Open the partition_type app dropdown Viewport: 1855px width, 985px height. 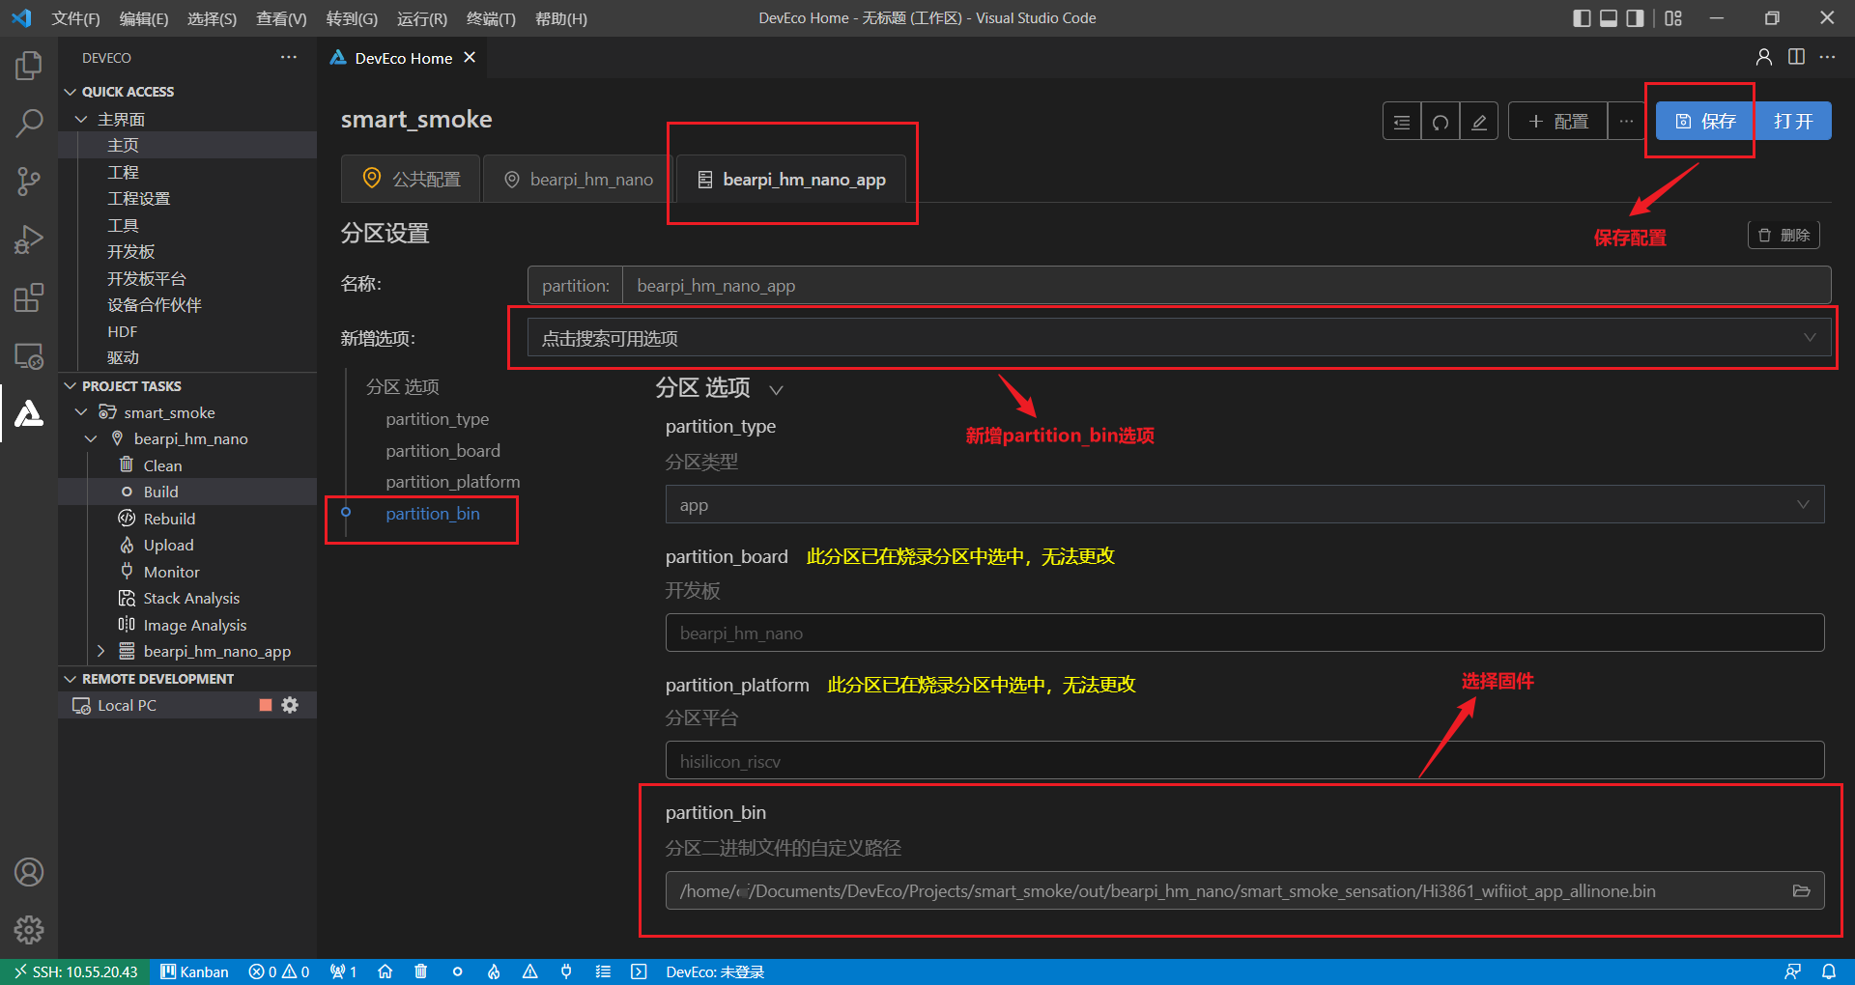[1244, 504]
